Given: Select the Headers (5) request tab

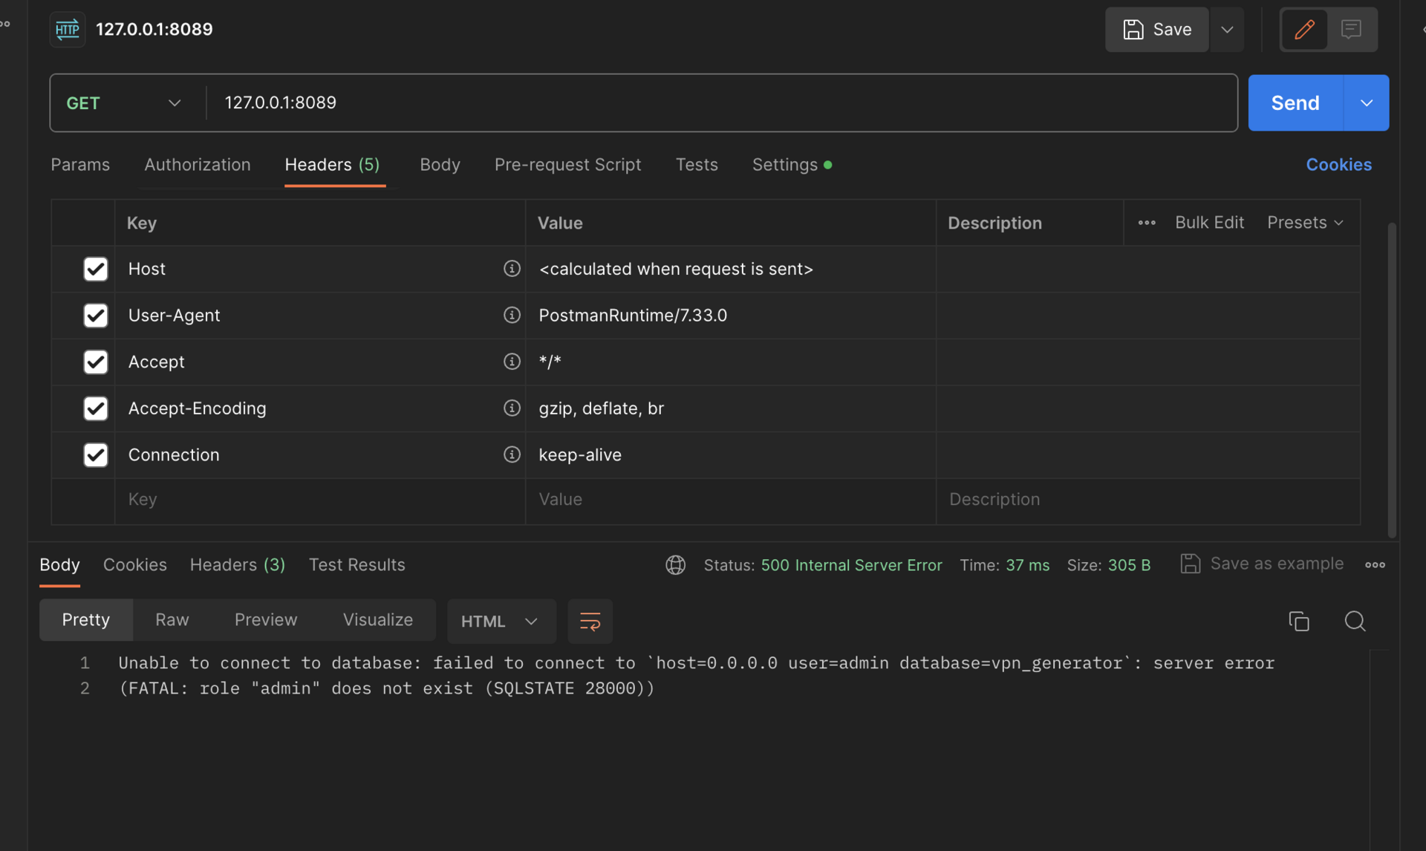Looking at the screenshot, I should [x=332, y=165].
